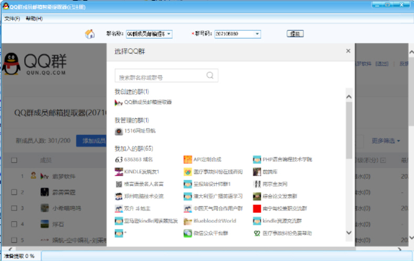This screenshot has height=261, width=414.
Task: Select the group avatar labeled with an asterisk
Action: [119, 233]
